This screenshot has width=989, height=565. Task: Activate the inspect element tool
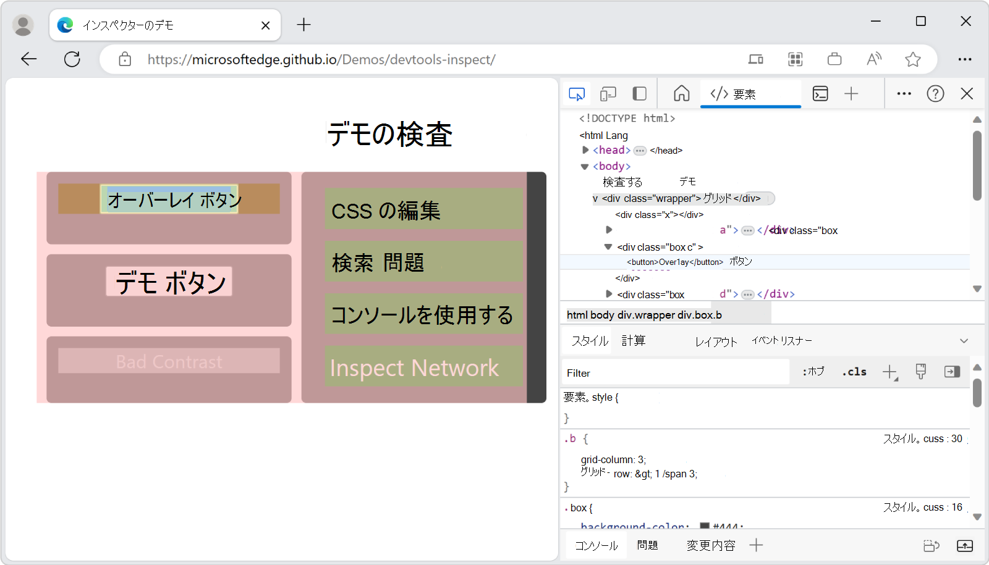pyautogui.click(x=576, y=93)
